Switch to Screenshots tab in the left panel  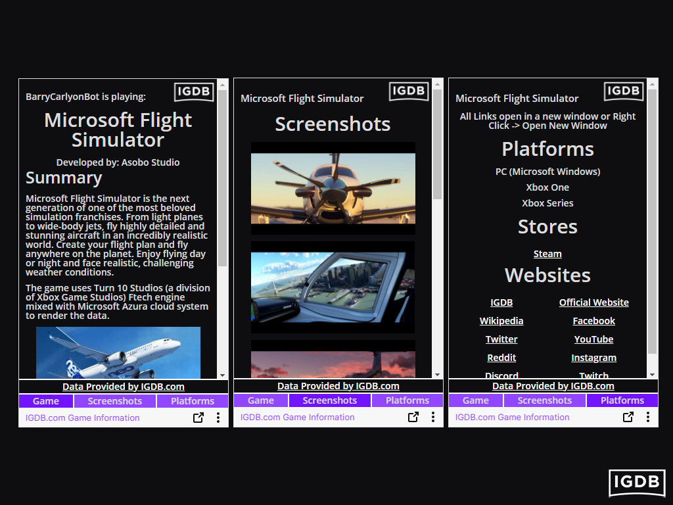tap(114, 401)
